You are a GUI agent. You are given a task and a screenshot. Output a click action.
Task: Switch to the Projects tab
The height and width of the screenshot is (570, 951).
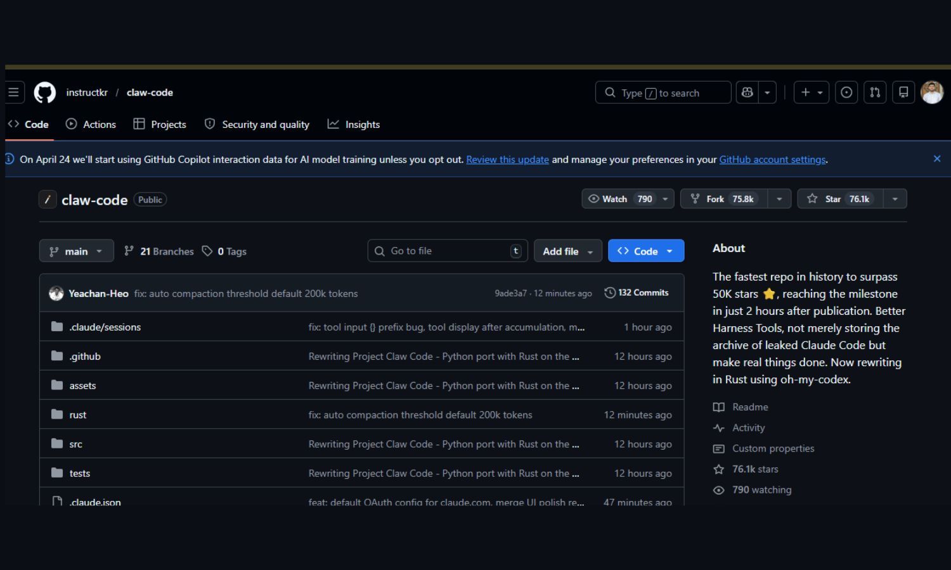160,124
